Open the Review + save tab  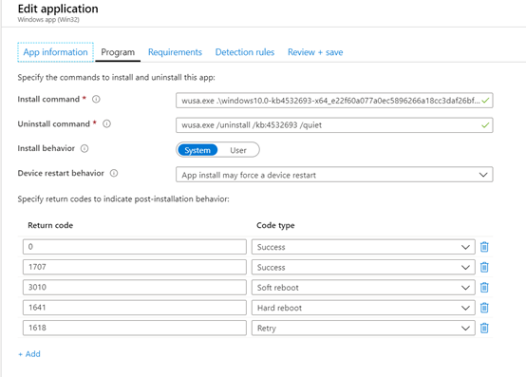point(315,52)
